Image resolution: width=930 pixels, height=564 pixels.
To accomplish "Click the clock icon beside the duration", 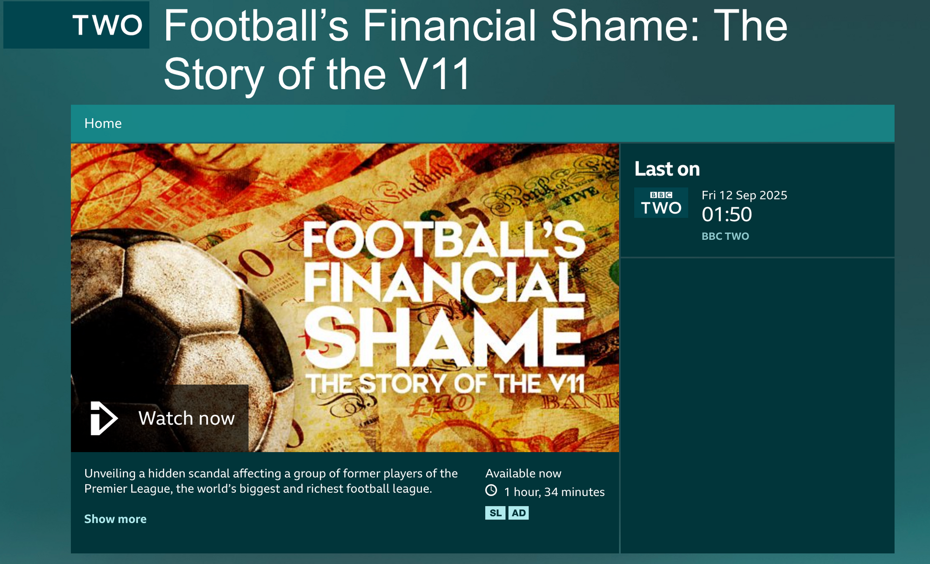I will (491, 490).
